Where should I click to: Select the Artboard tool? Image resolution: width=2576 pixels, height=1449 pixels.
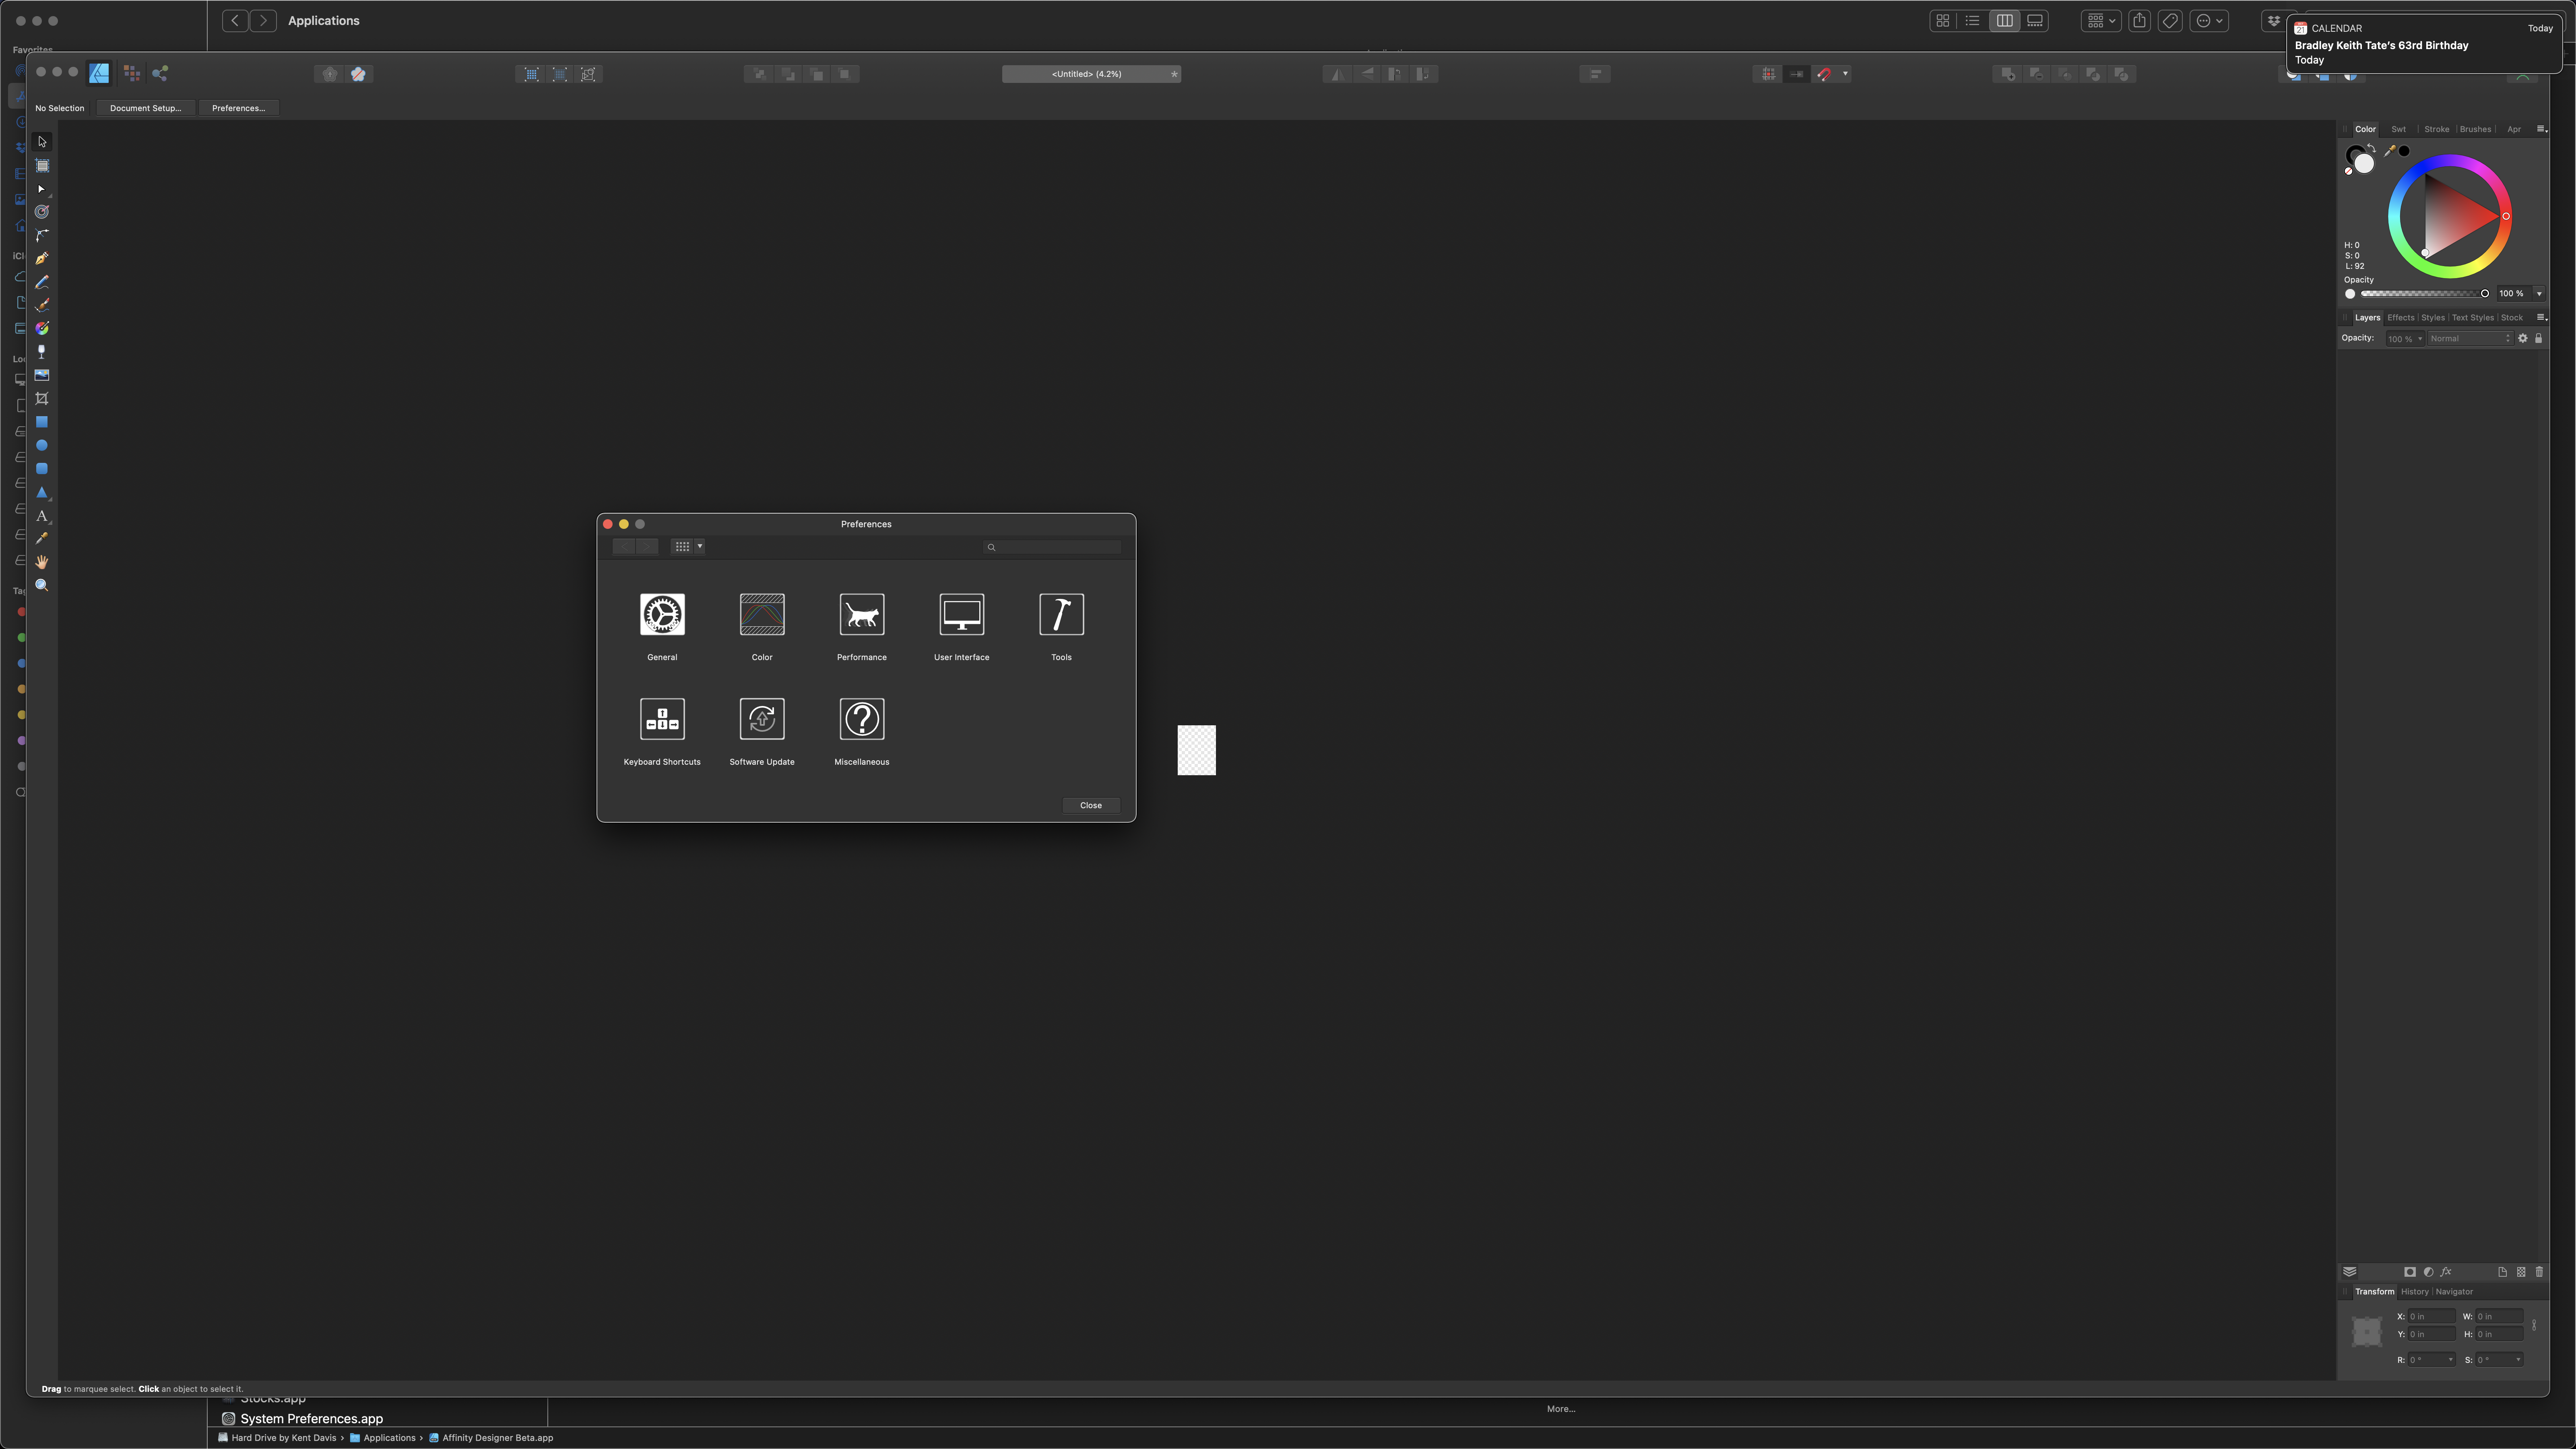42,166
